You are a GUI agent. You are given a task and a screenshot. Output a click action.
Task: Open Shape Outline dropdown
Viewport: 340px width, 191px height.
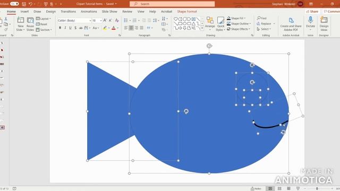(x=239, y=23)
